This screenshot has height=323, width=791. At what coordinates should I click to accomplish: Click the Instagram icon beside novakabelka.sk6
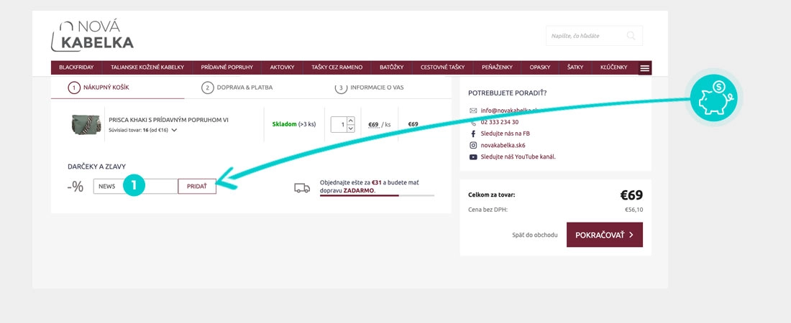[473, 145]
